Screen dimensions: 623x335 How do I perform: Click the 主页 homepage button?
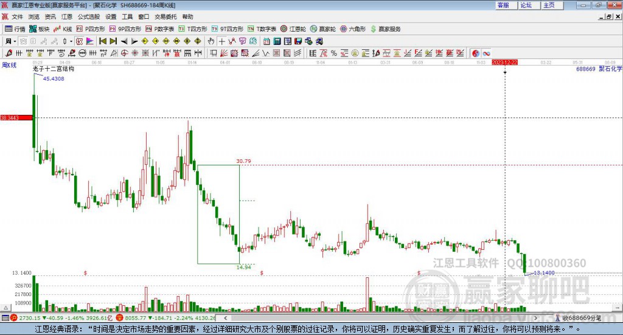click(552, 5)
